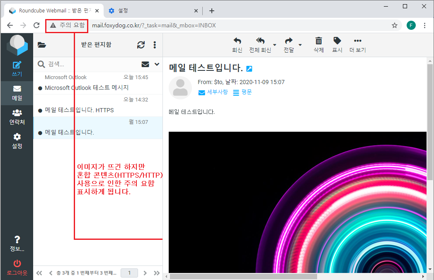Click the envelope filter icon beside search
The height and width of the screenshot is (280, 434).
pos(145,64)
